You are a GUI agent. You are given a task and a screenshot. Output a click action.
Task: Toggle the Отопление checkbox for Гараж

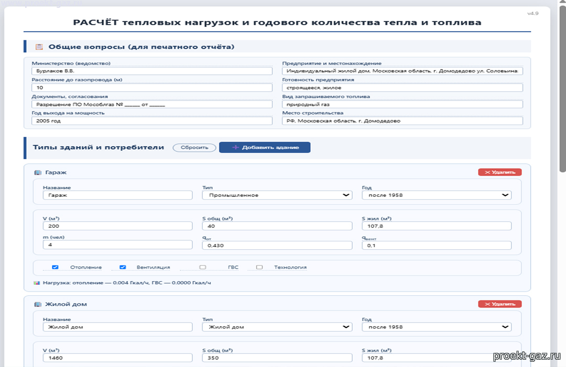click(55, 267)
